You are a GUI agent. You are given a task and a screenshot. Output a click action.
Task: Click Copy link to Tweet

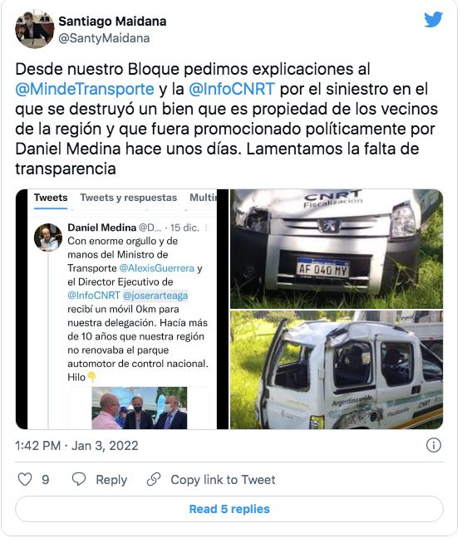pos(223,480)
